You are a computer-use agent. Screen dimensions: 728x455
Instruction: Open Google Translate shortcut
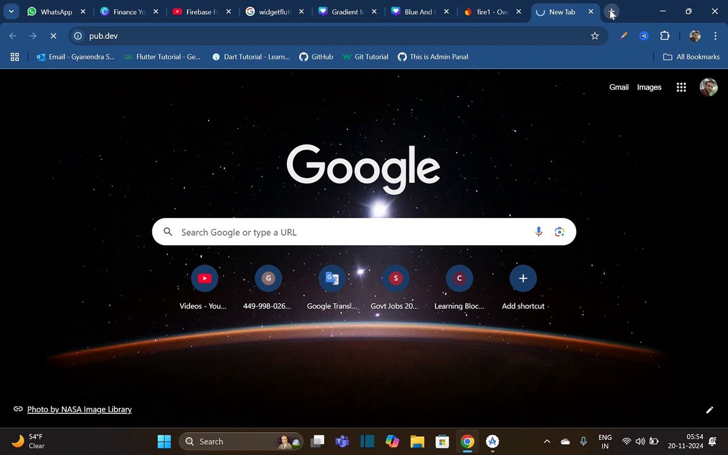332,287
